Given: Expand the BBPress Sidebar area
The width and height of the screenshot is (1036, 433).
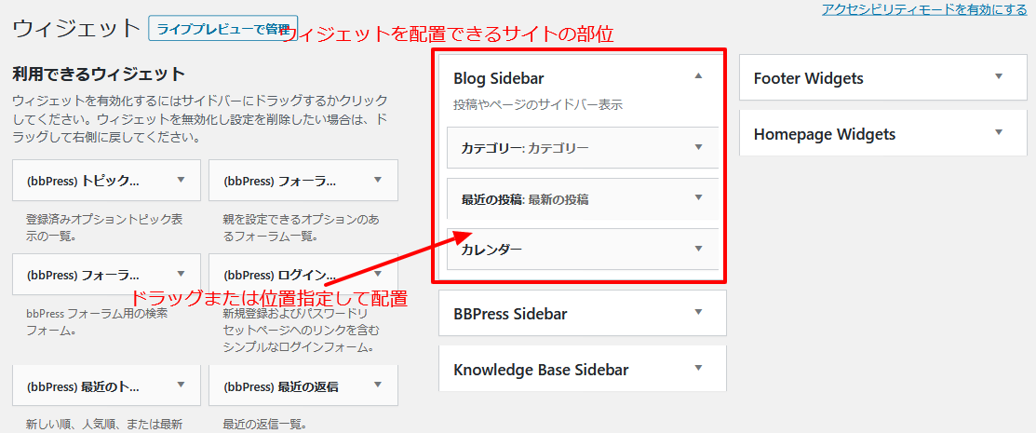Looking at the screenshot, I should [x=698, y=311].
